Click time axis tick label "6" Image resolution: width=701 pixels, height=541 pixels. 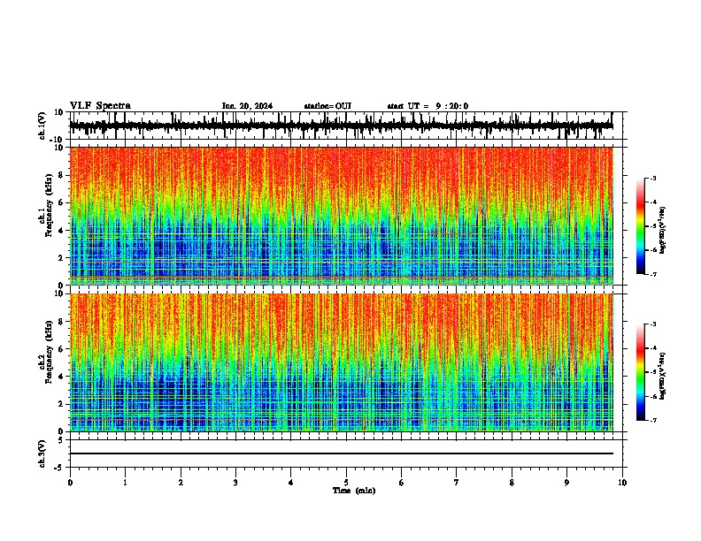(401, 483)
